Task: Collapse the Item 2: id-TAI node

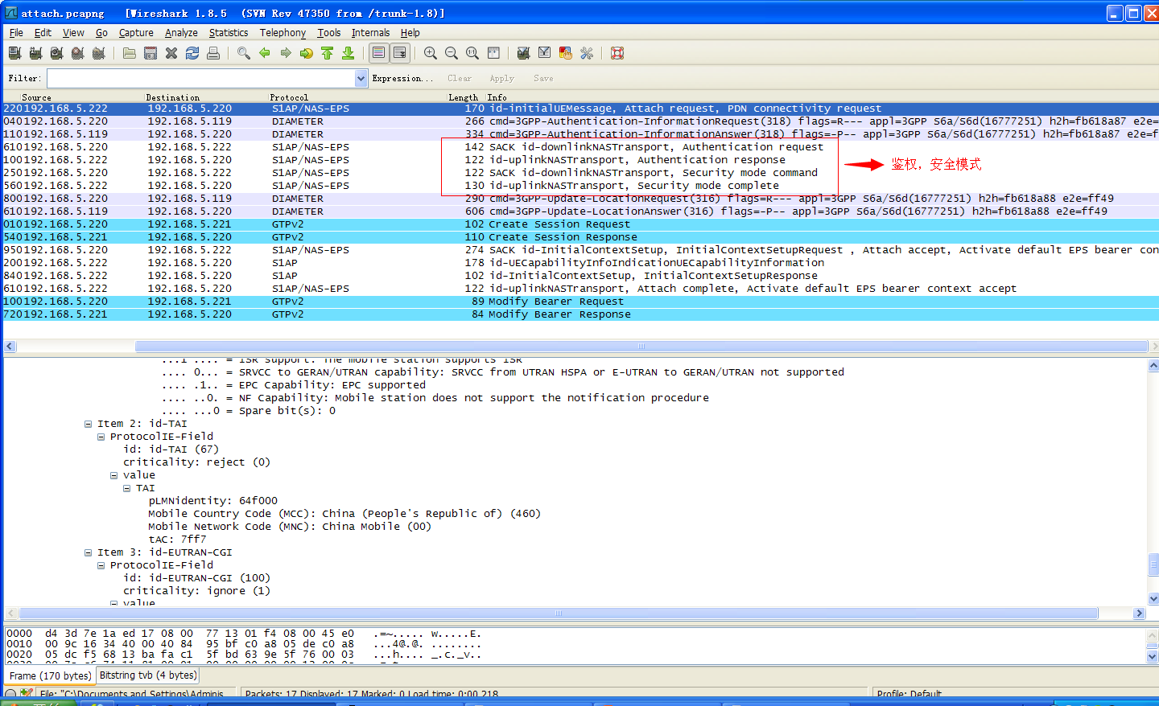Action: coord(89,424)
